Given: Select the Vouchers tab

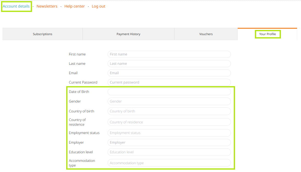Looking at the screenshot, I should (x=206, y=34).
